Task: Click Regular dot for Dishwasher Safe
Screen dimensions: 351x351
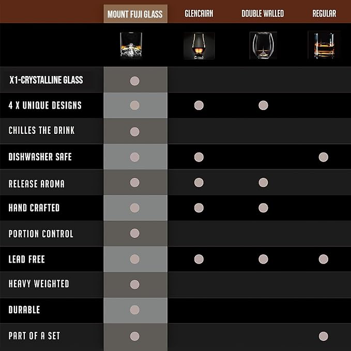Action: [324, 157]
